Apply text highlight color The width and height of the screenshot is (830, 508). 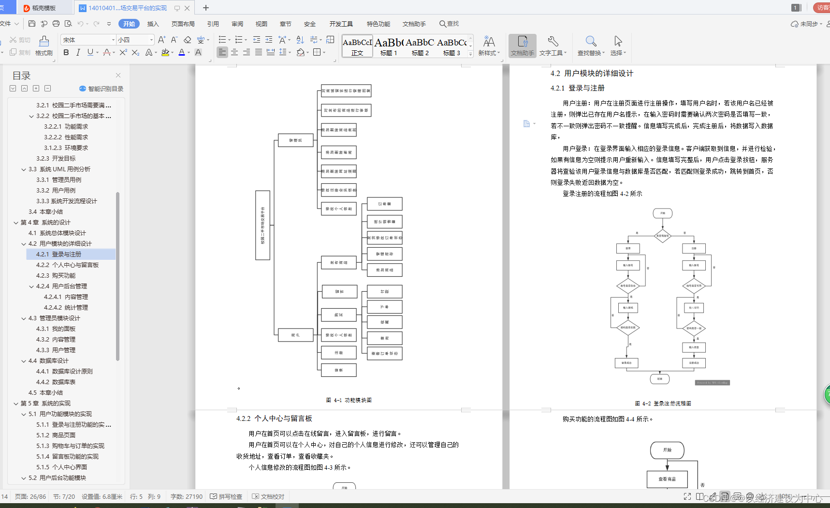point(165,52)
